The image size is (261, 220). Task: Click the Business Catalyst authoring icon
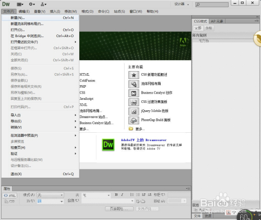pos(134,93)
